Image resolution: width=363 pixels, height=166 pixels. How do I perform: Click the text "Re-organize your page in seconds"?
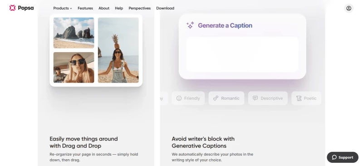pyautogui.click(x=81, y=154)
